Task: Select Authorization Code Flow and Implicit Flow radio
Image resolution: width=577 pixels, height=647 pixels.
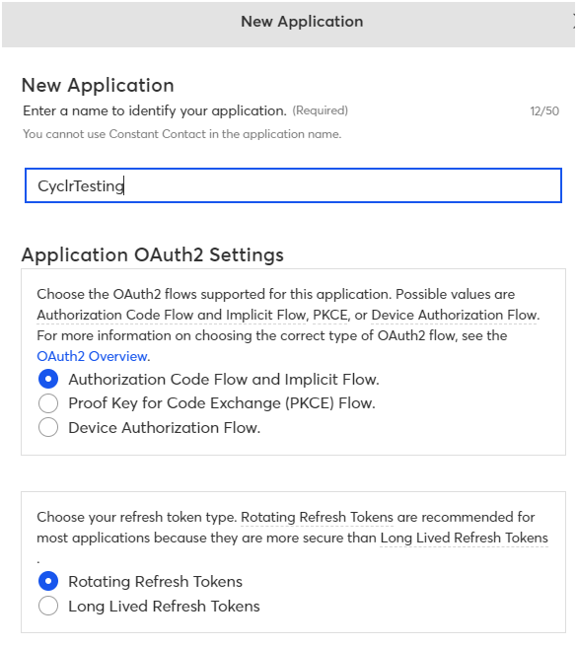Action: click(x=48, y=379)
